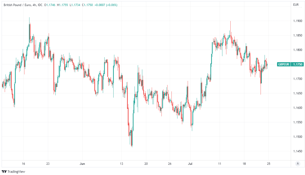Click the '13' date axis label
Image resolution: width=305 pixels, height=175 pixels.
click(122, 164)
